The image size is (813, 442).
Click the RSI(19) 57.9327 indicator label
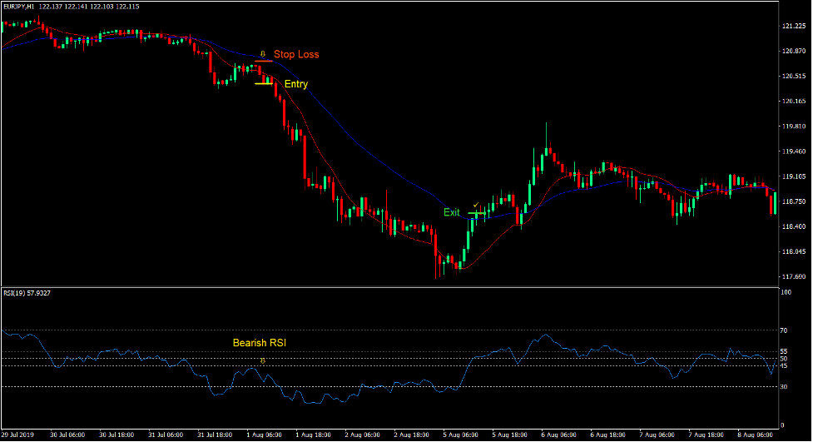[27, 293]
